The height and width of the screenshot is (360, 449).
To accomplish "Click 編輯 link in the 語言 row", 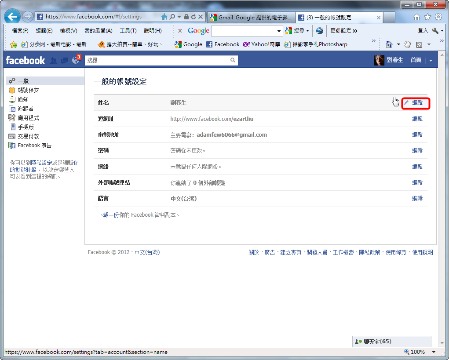I will (x=417, y=198).
